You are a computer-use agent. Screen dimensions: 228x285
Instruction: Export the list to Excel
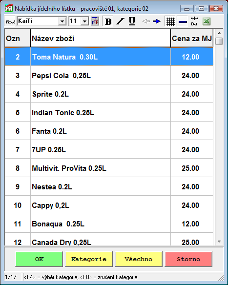207,21
